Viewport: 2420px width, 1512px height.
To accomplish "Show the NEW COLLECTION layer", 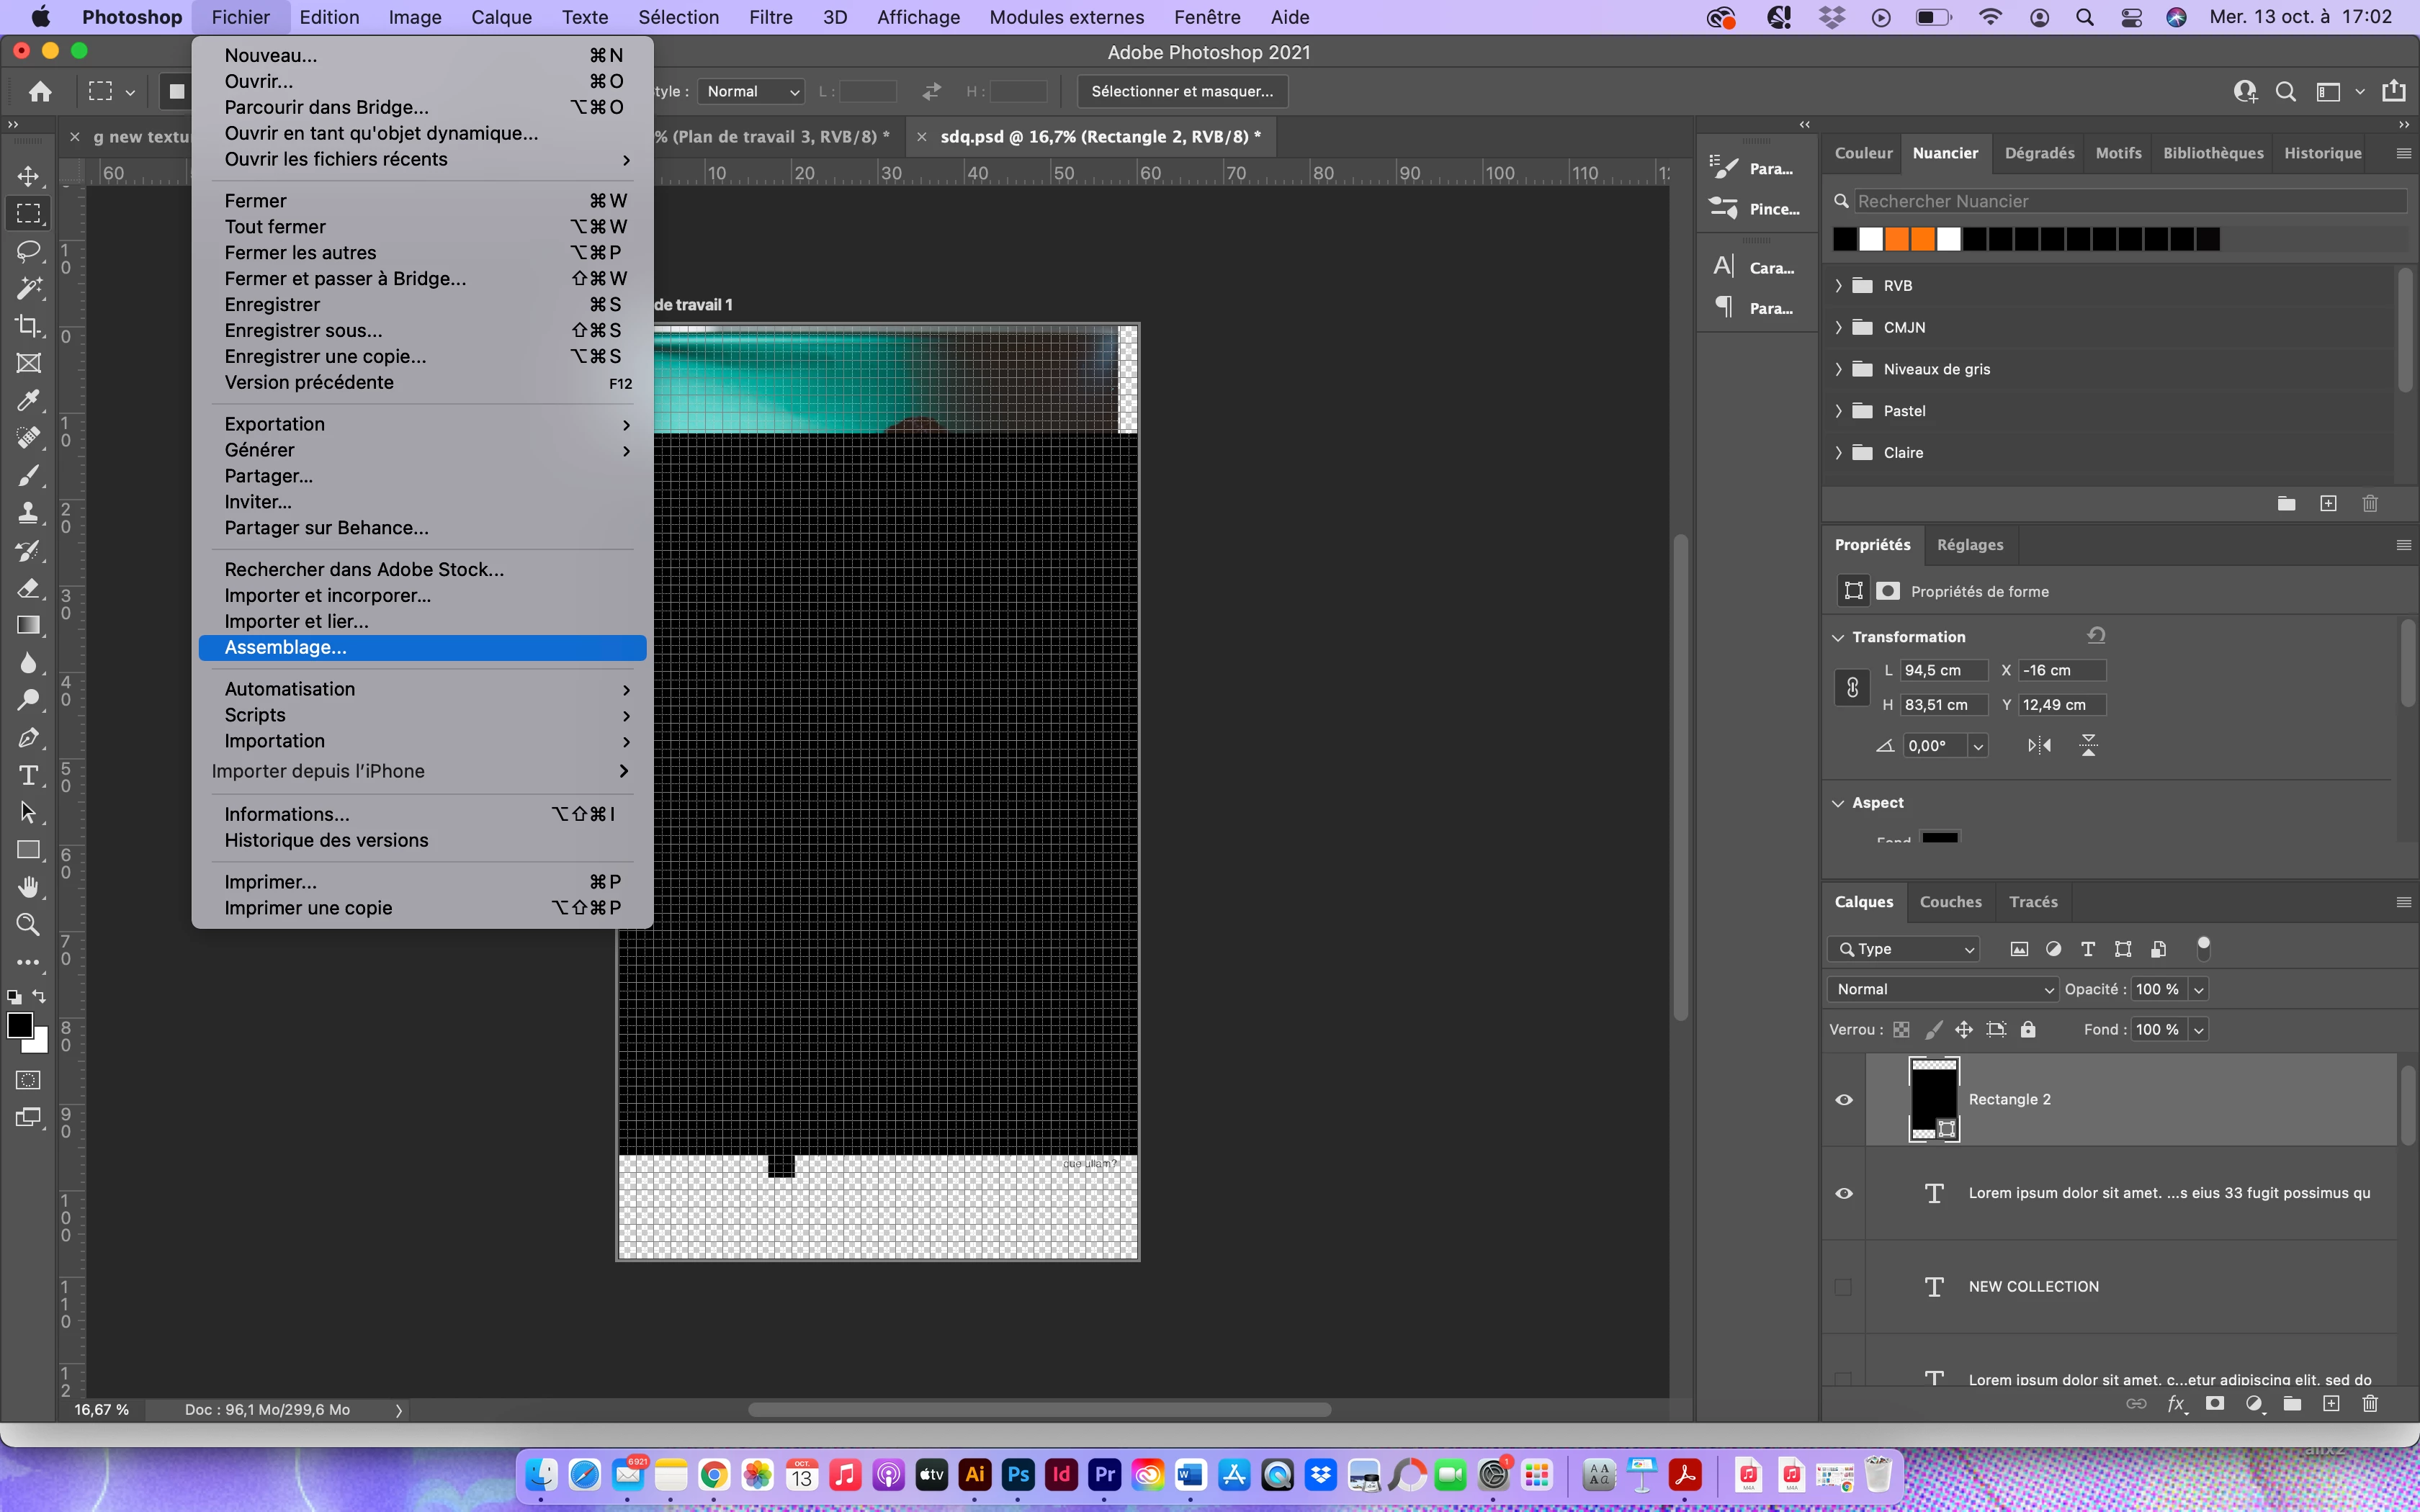I will [x=1843, y=1287].
